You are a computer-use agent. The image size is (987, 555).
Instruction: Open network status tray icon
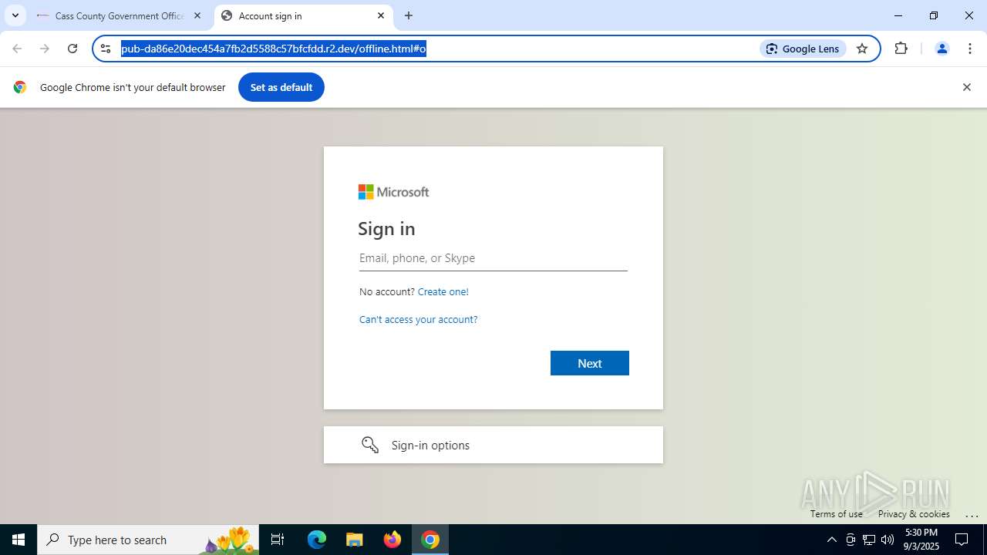pyautogui.click(x=869, y=540)
